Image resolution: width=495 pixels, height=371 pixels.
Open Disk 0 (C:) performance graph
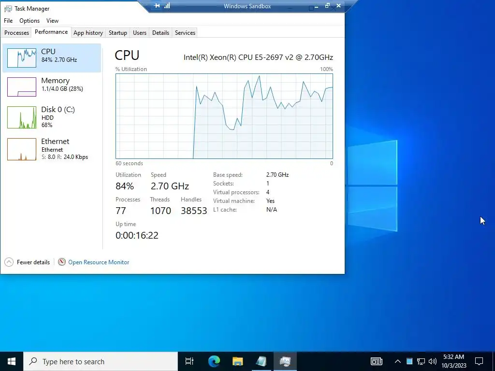[52, 117]
